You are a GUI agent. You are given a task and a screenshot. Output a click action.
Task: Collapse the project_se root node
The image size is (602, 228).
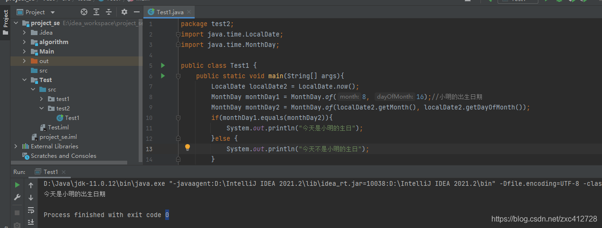[16, 23]
